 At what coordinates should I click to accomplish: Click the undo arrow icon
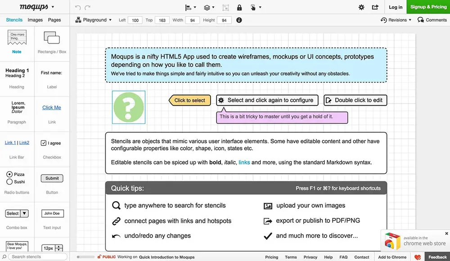tap(77, 8)
